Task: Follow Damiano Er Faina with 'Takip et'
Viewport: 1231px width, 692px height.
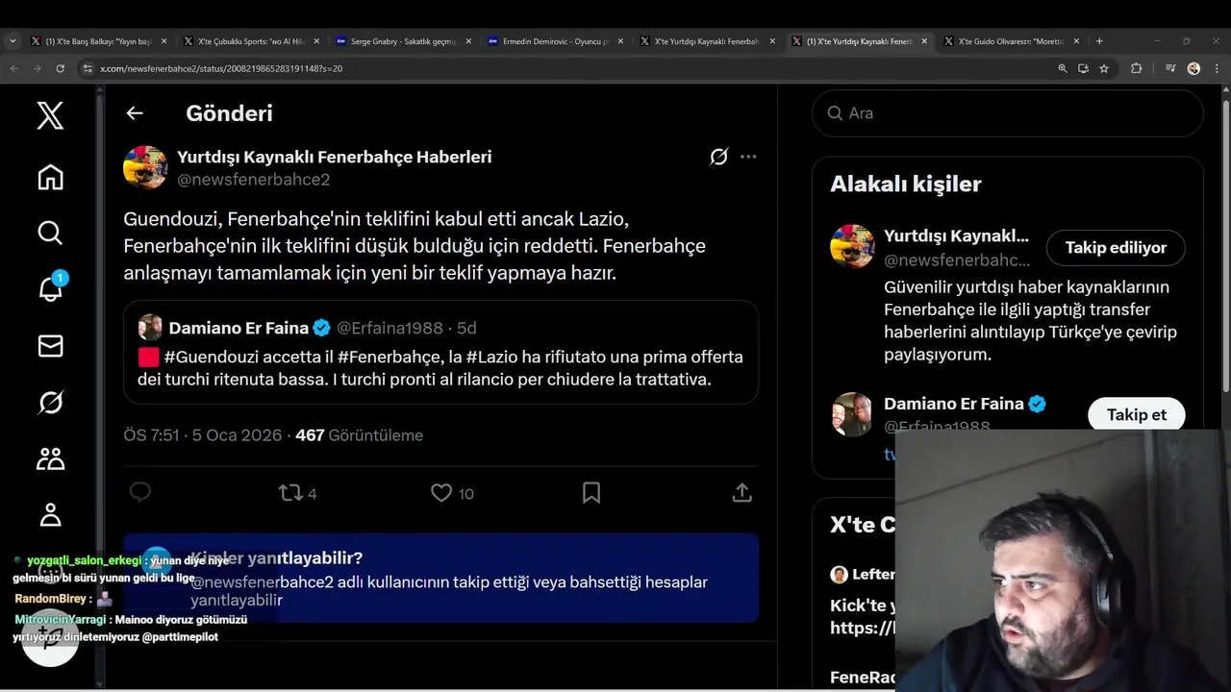Action: point(1136,414)
